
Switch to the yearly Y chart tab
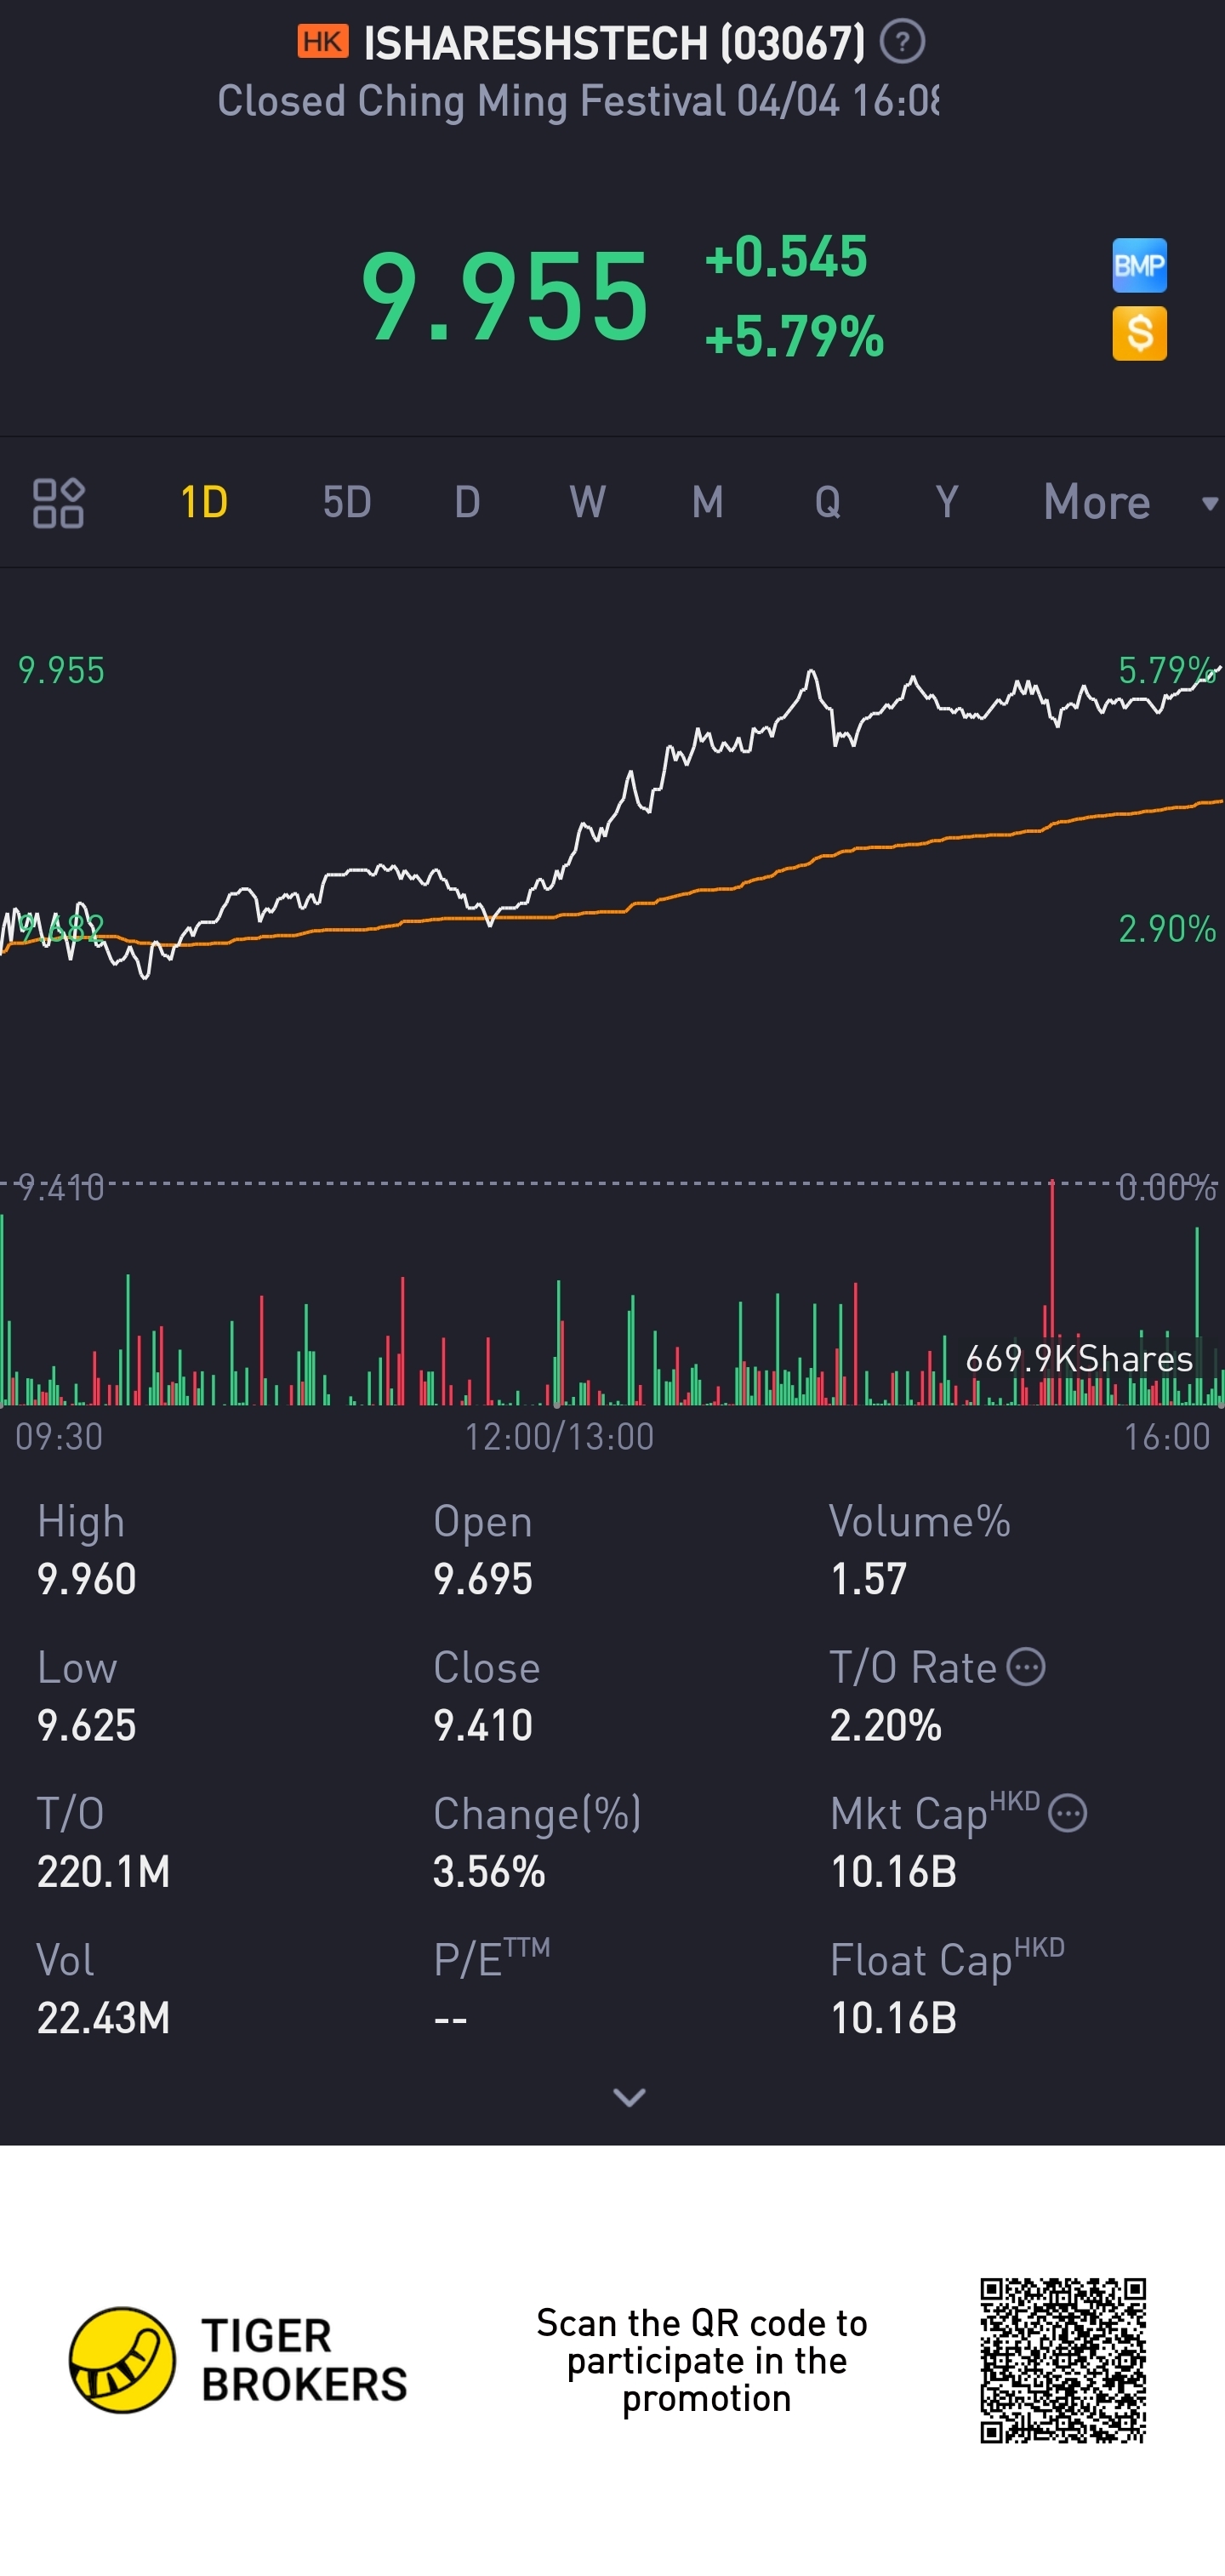click(x=946, y=502)
